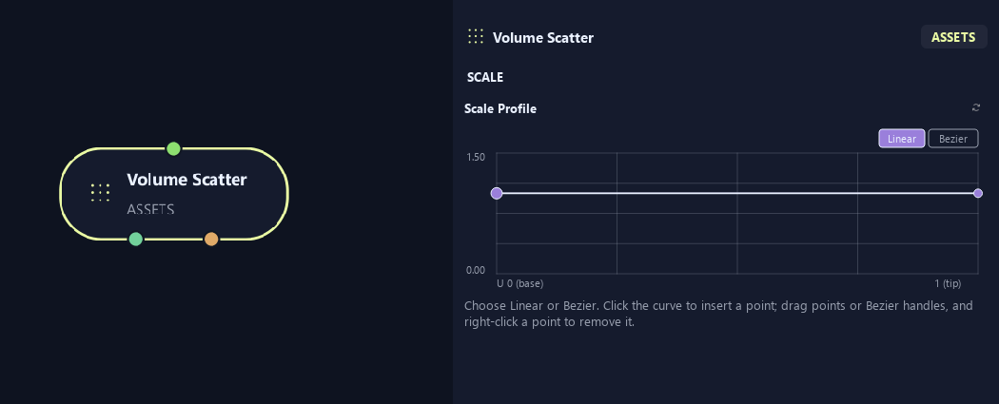The width and height of the screenshot is (999, 404).
Task: Click the SCALE section heading
Action: coord(485,77)
